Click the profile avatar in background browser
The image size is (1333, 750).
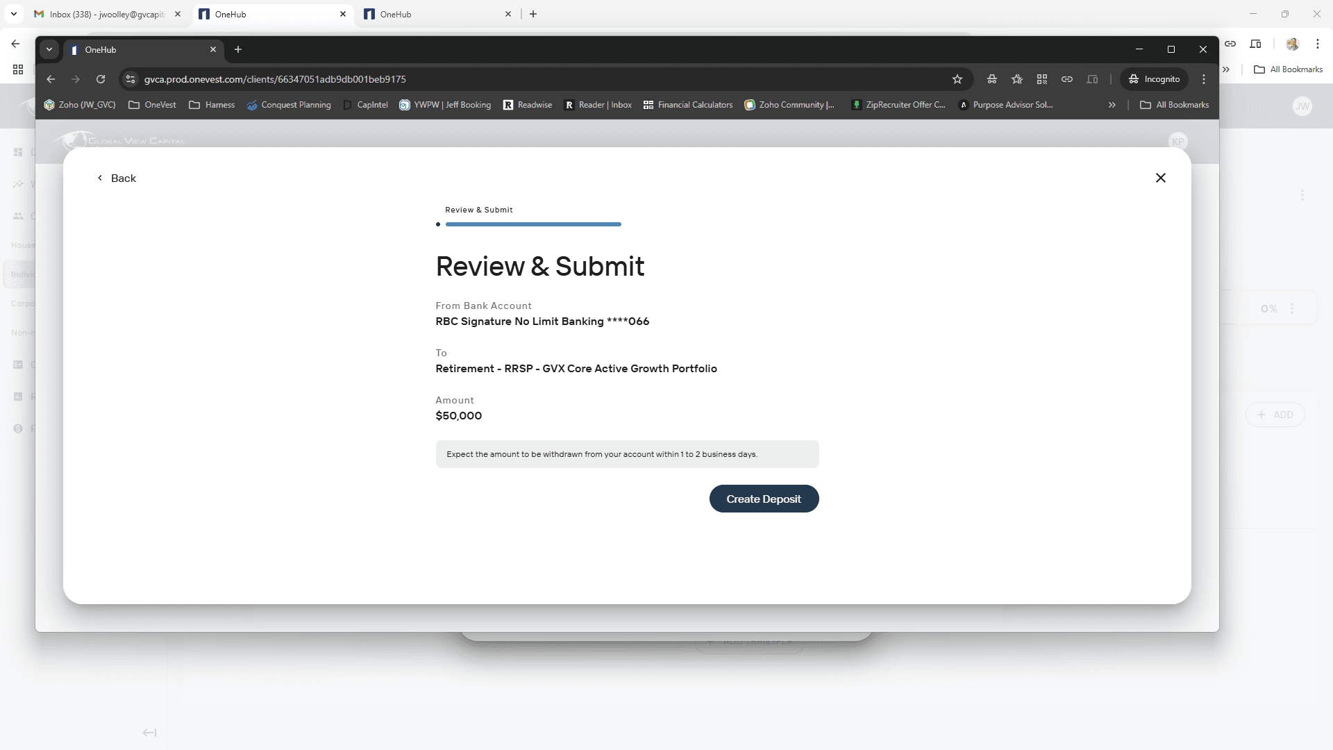(1292, 44)
